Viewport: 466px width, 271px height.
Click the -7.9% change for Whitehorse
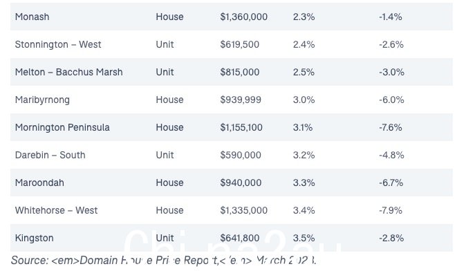pos(391,210)
